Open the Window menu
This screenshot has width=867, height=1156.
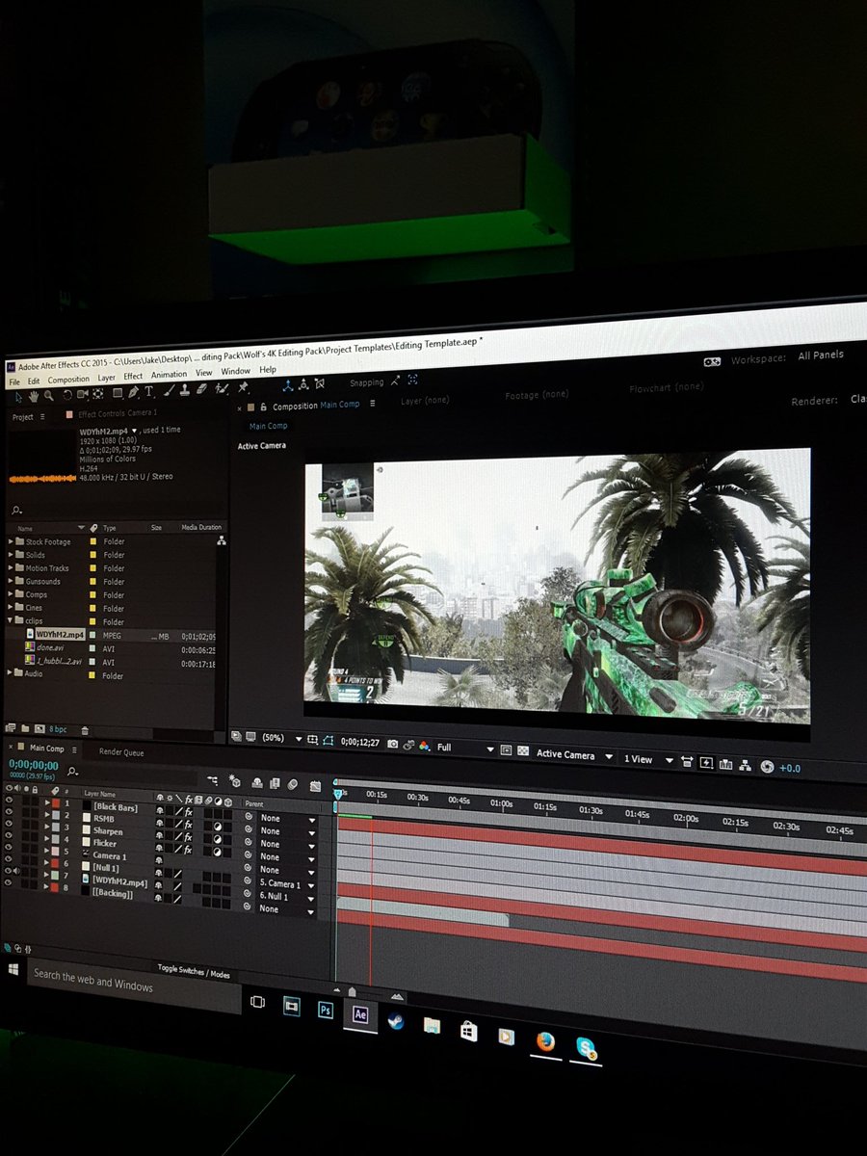click(x=236, y=371)
